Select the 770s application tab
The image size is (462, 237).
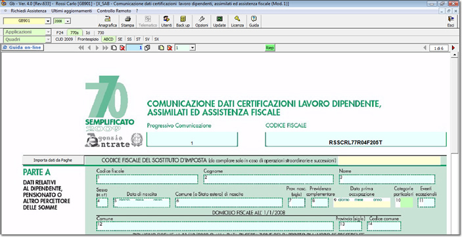[x=74, y=33]
